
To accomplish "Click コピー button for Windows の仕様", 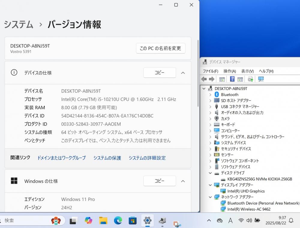I will click(x=160, y=181).
